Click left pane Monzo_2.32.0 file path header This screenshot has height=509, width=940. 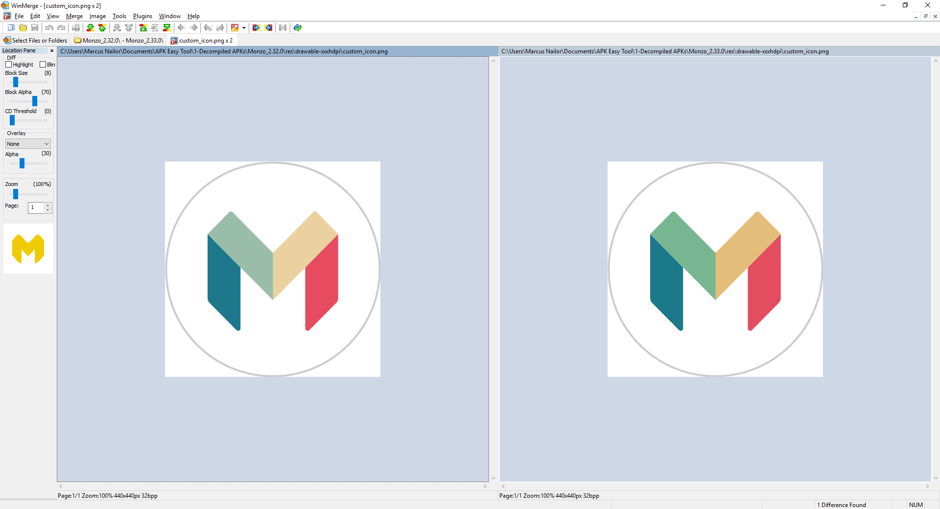(278, 51)
